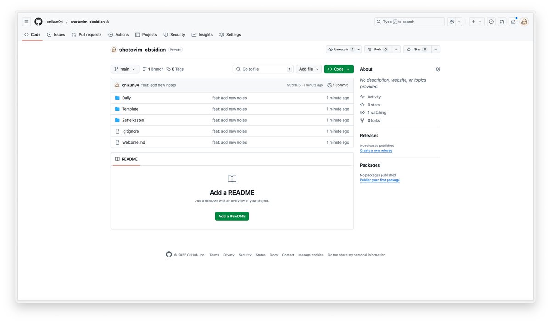This screenshot has height=323, width=551.
Task: Click the footer GitHub logo
Action: 169,255
